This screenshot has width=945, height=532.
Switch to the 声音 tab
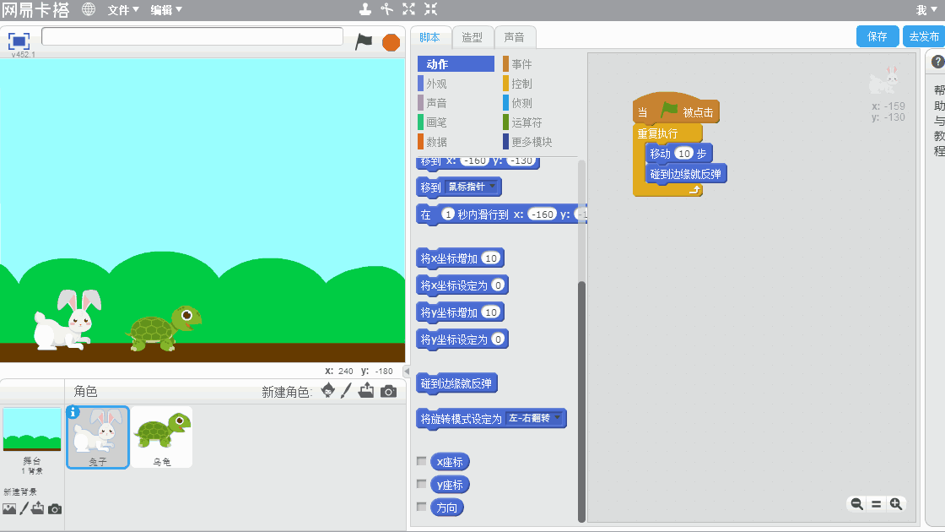(514, 37)
